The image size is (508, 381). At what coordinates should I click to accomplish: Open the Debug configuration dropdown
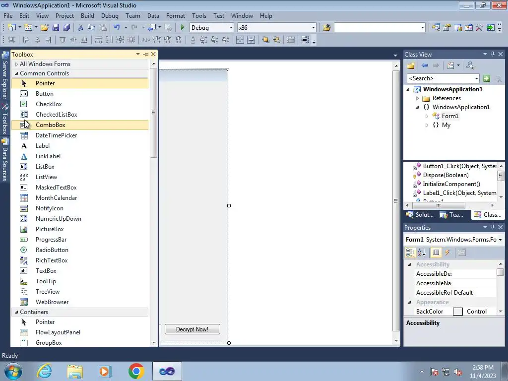231,28
